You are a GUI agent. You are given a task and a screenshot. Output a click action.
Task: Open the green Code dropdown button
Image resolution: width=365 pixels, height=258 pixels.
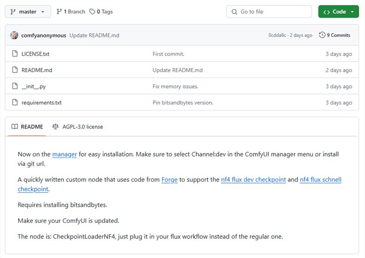coord(339,12)
